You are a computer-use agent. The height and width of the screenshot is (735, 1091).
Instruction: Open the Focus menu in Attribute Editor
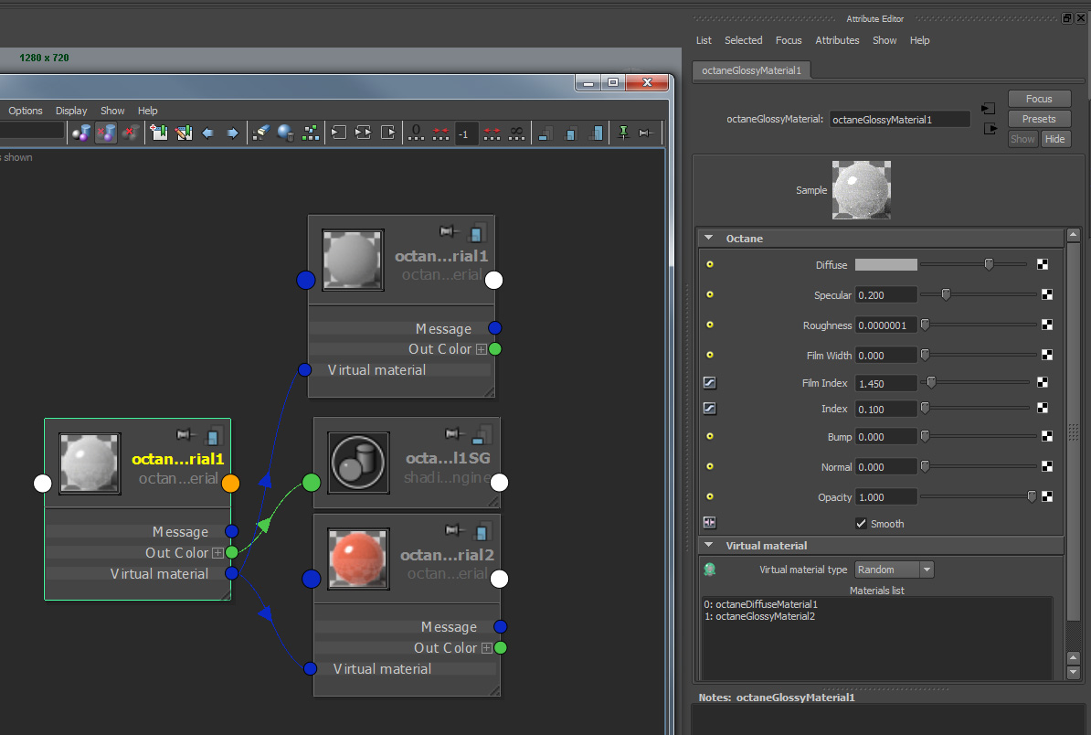[x=789, y=40]
